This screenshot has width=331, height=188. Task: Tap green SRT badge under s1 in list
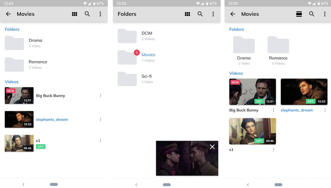pos(41,147)
